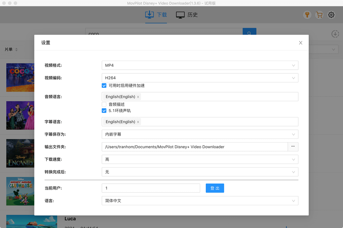Image resolution: width=343 pixels, height=228 pixels.
Task: Toggle 可用时启用硬件加速 checkbox
Action: pos(104,85)
